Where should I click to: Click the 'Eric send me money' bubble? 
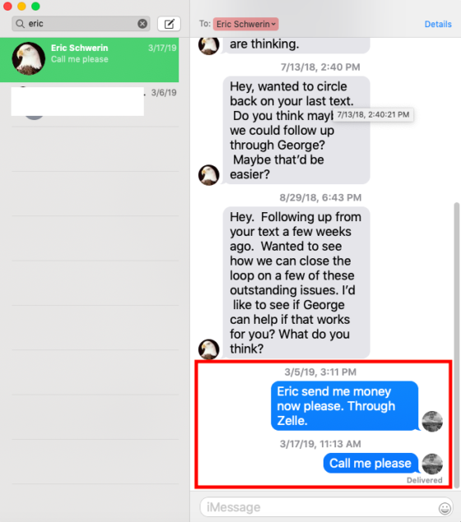(345, 406)
